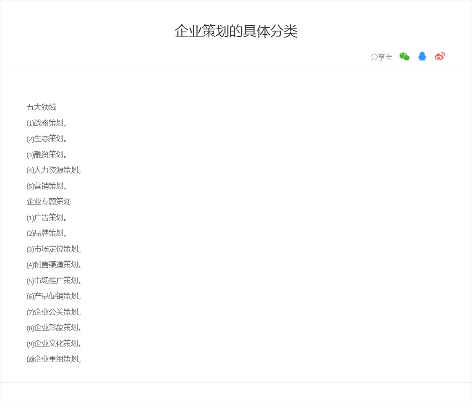Viewport: 472px width, 420px height.
Task: Select the 营销策划 entry
Action: tap(47, 186)
